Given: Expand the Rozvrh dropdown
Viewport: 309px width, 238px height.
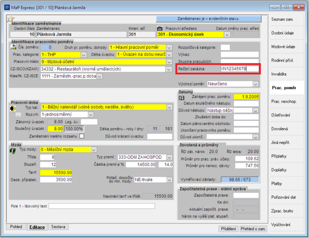Looking at the screenshot, I should (x=91, y=115).
